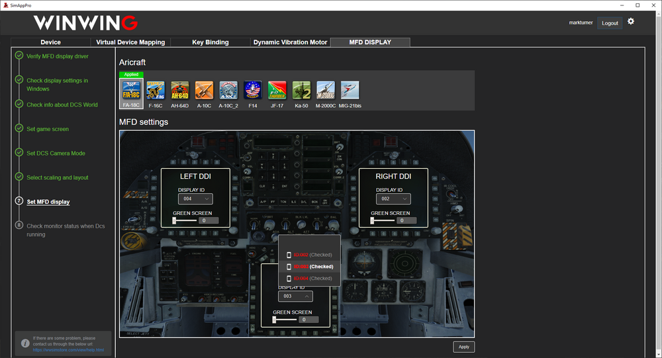Select the Ka-50 aircraft icon
This screenshot has height=358, width=662.
point(301,91)
